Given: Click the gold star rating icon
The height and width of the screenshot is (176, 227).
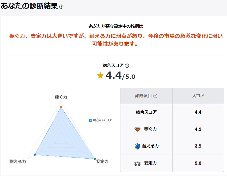Looking at the screenshot, I should point(100,75).
